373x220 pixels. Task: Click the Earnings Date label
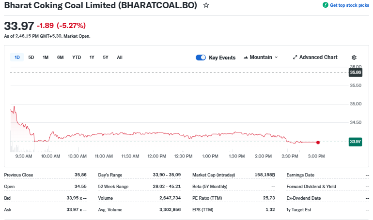(300, 175)
